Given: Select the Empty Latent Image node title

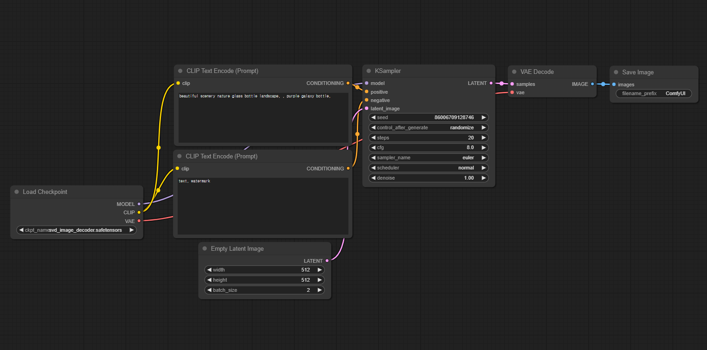Looking at the screenshot, I should point(237,248).
